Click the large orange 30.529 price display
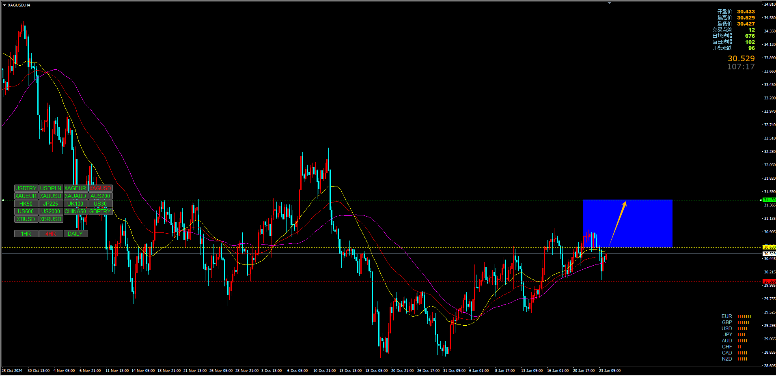Viewport: 776px width, 376px height. coord(741,58)
